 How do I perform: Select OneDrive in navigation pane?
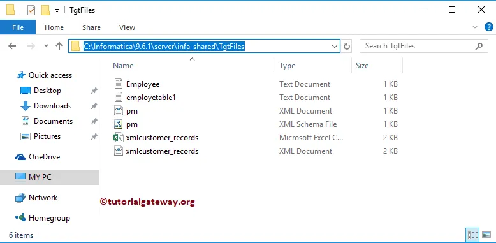(44, 157)
